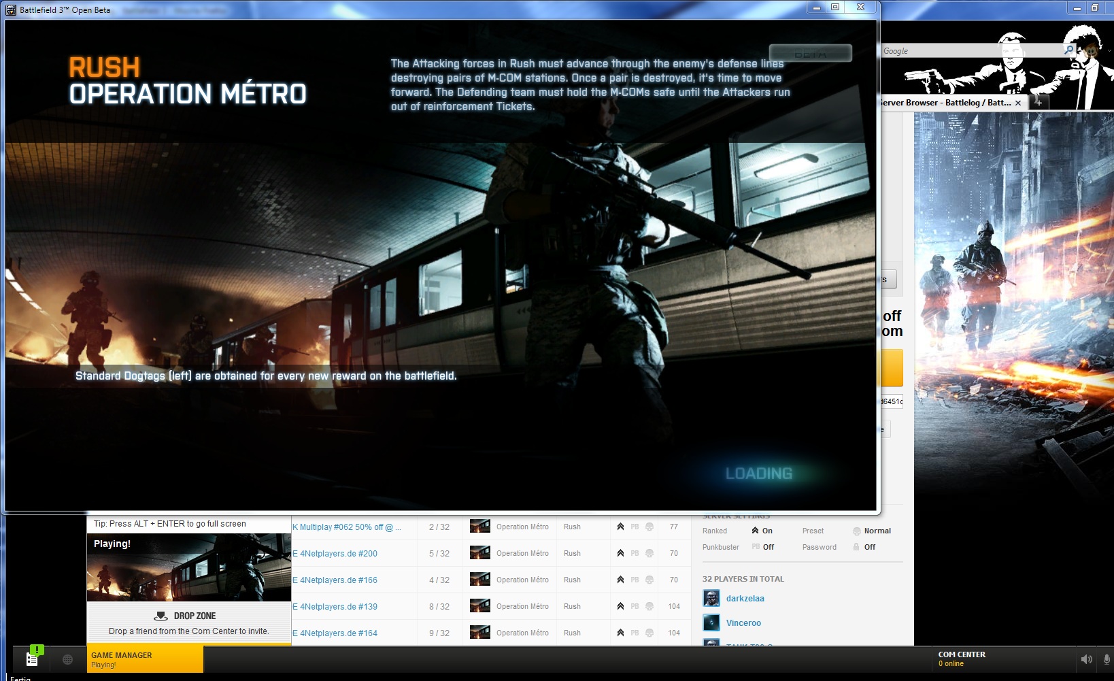Open the dropdown arrow beside the monkey icon
Screen dimensions: 1114x681
tap(1109, 50)
